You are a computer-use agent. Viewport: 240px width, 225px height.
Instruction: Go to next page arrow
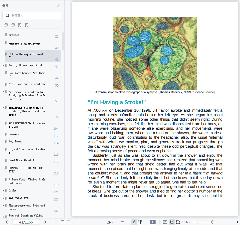[x=45, y=222]
